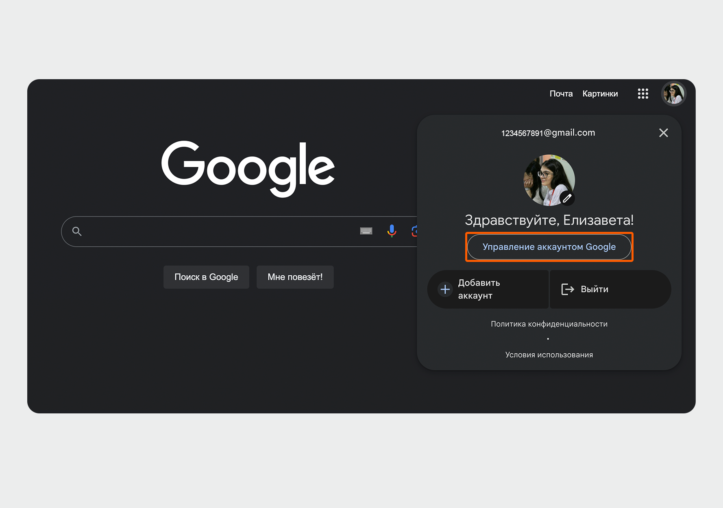Click the partially hidden image search camera icon
Screen dimensions: 723x508
click(x=414, y=231)
